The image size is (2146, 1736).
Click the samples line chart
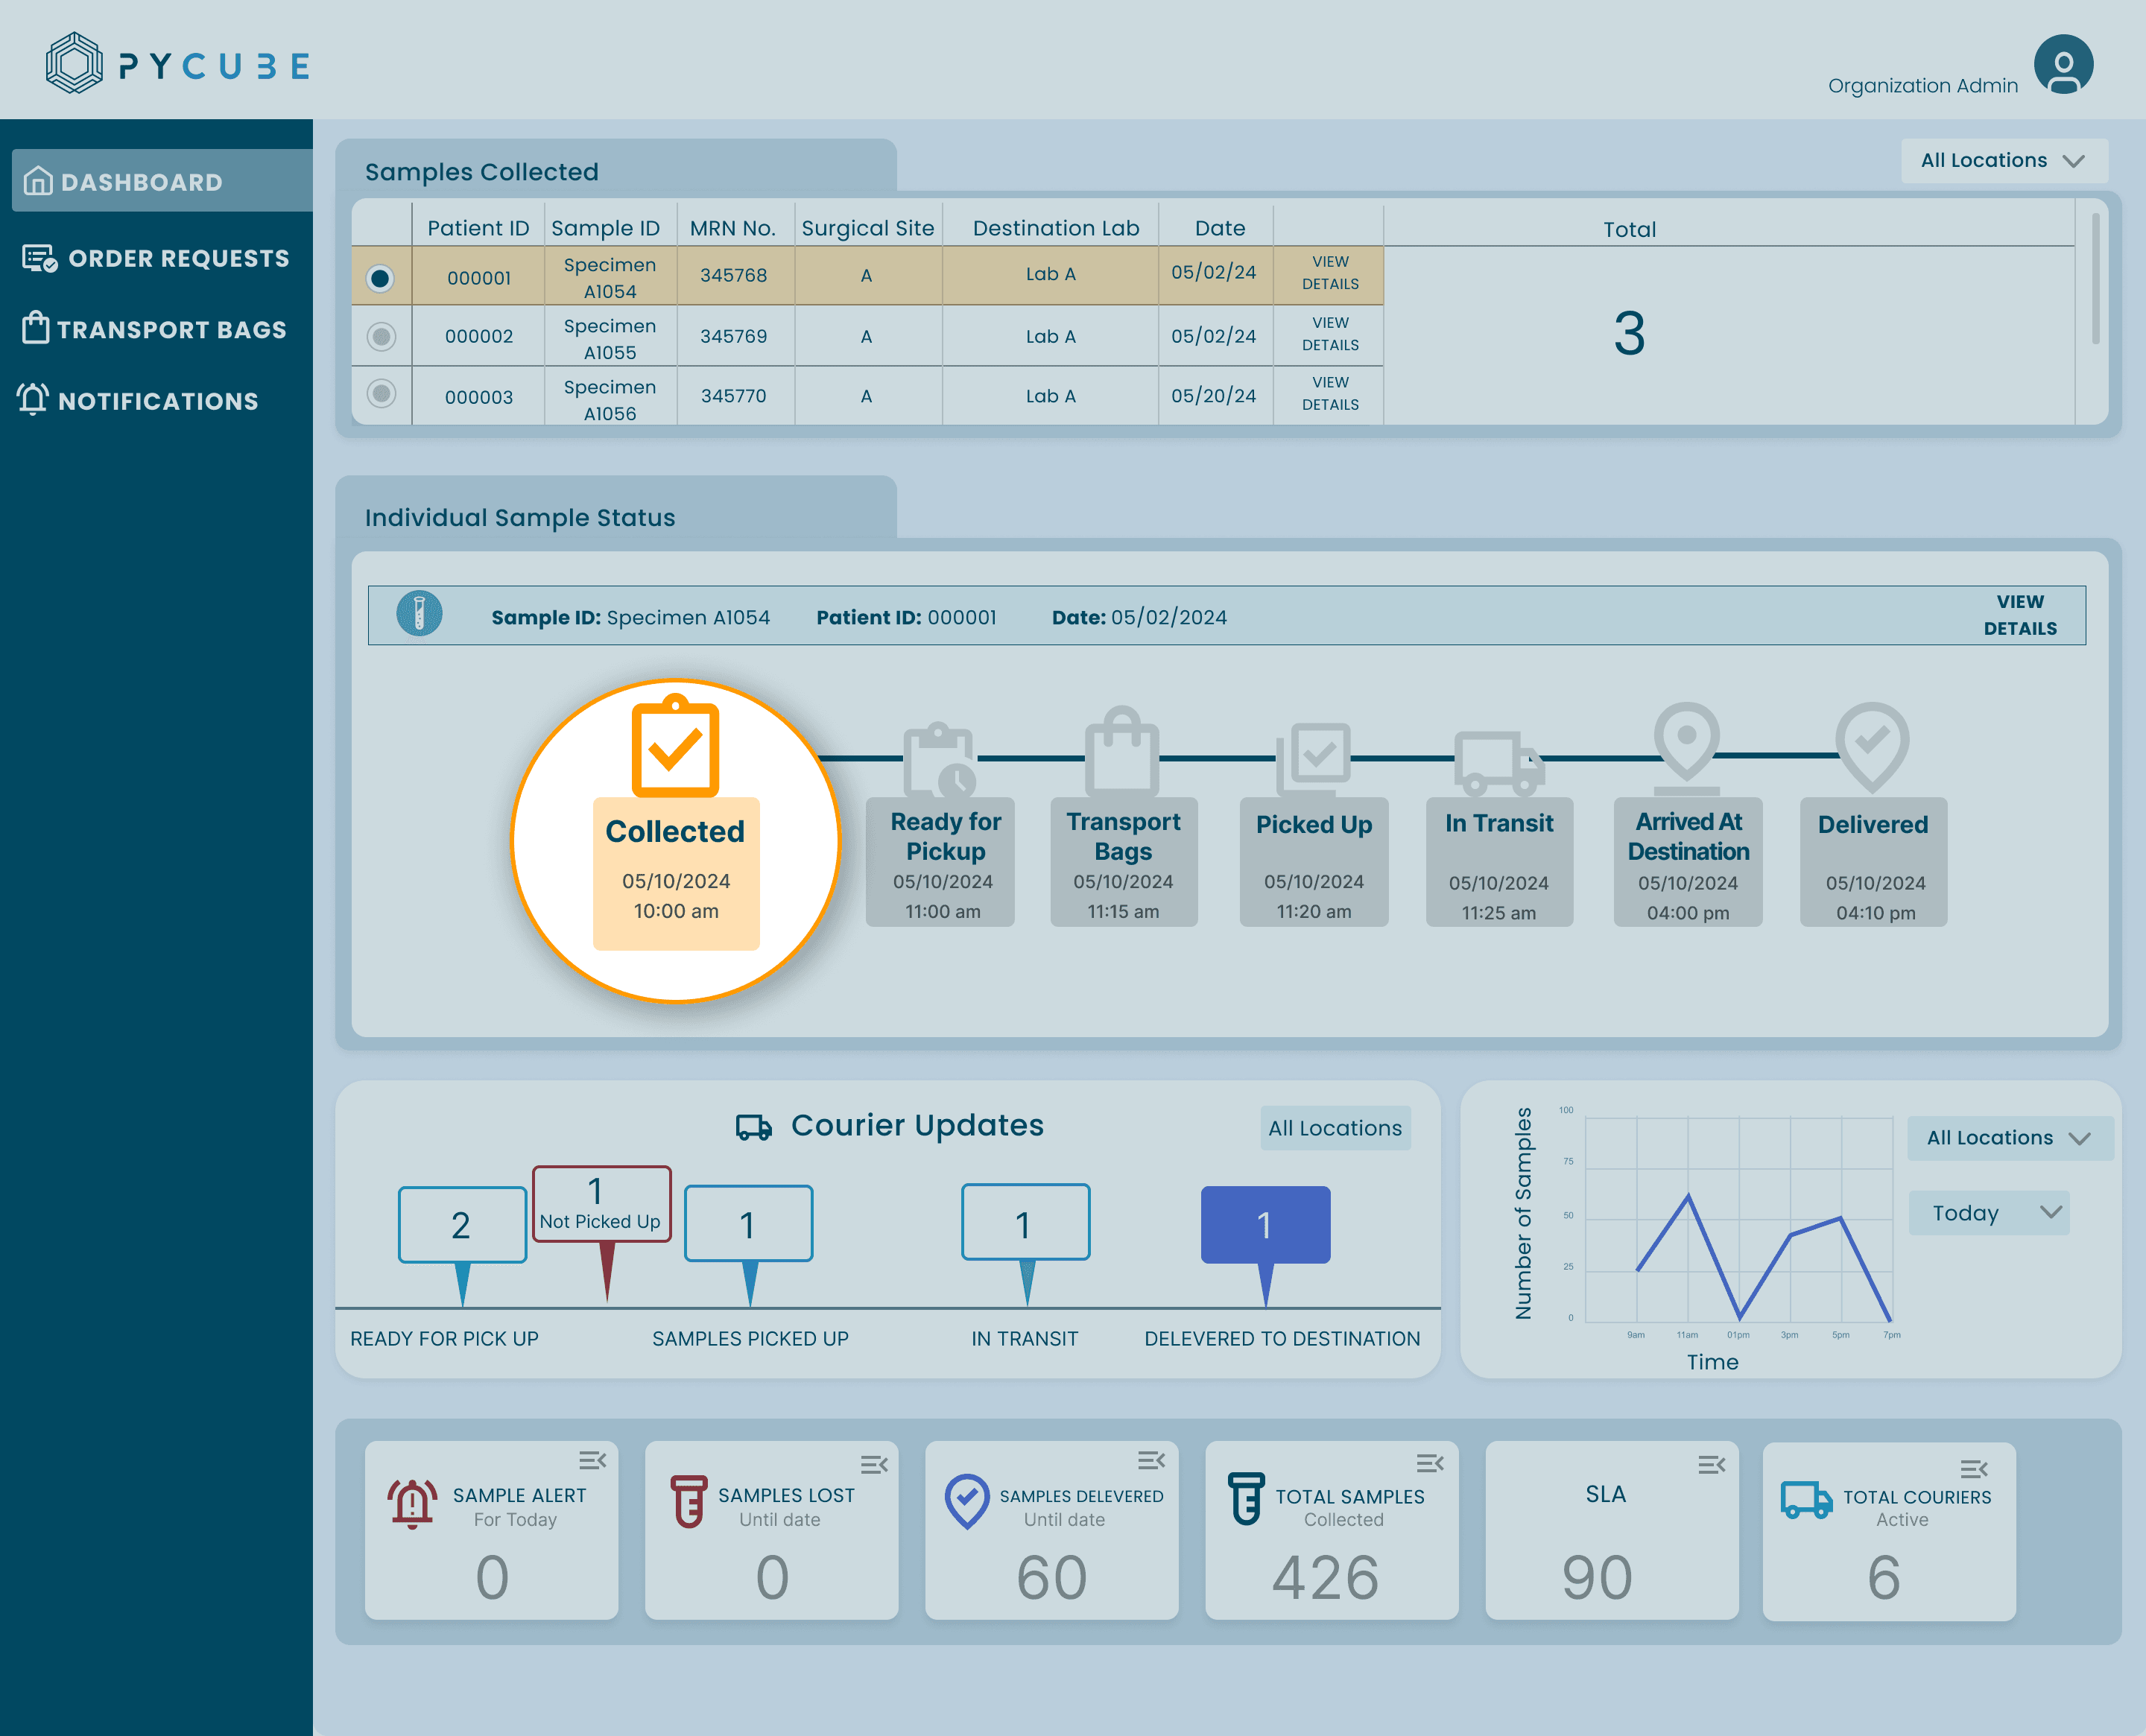[1738, 1220]
